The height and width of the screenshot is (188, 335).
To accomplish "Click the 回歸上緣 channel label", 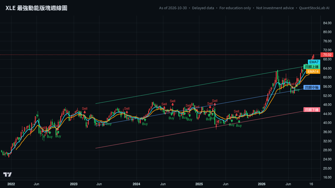I will click(312, 67).
